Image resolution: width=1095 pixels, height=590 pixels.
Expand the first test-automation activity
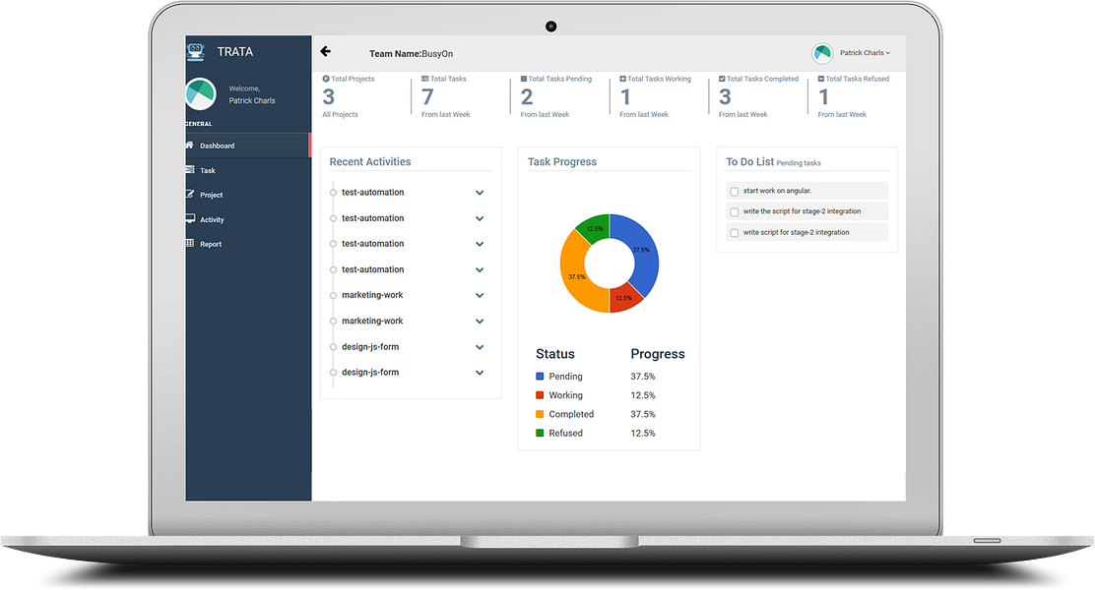click(x=480, y=193)
